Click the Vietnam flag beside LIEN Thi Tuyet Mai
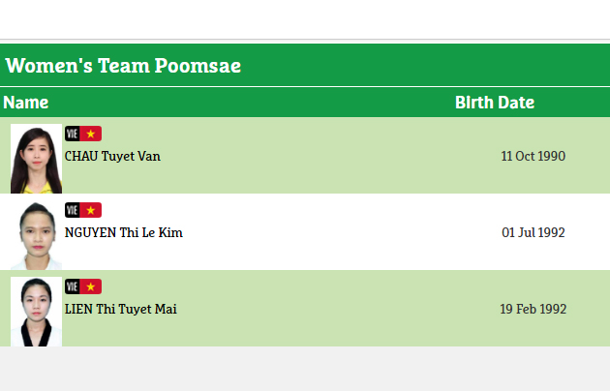 click(91, 286)
